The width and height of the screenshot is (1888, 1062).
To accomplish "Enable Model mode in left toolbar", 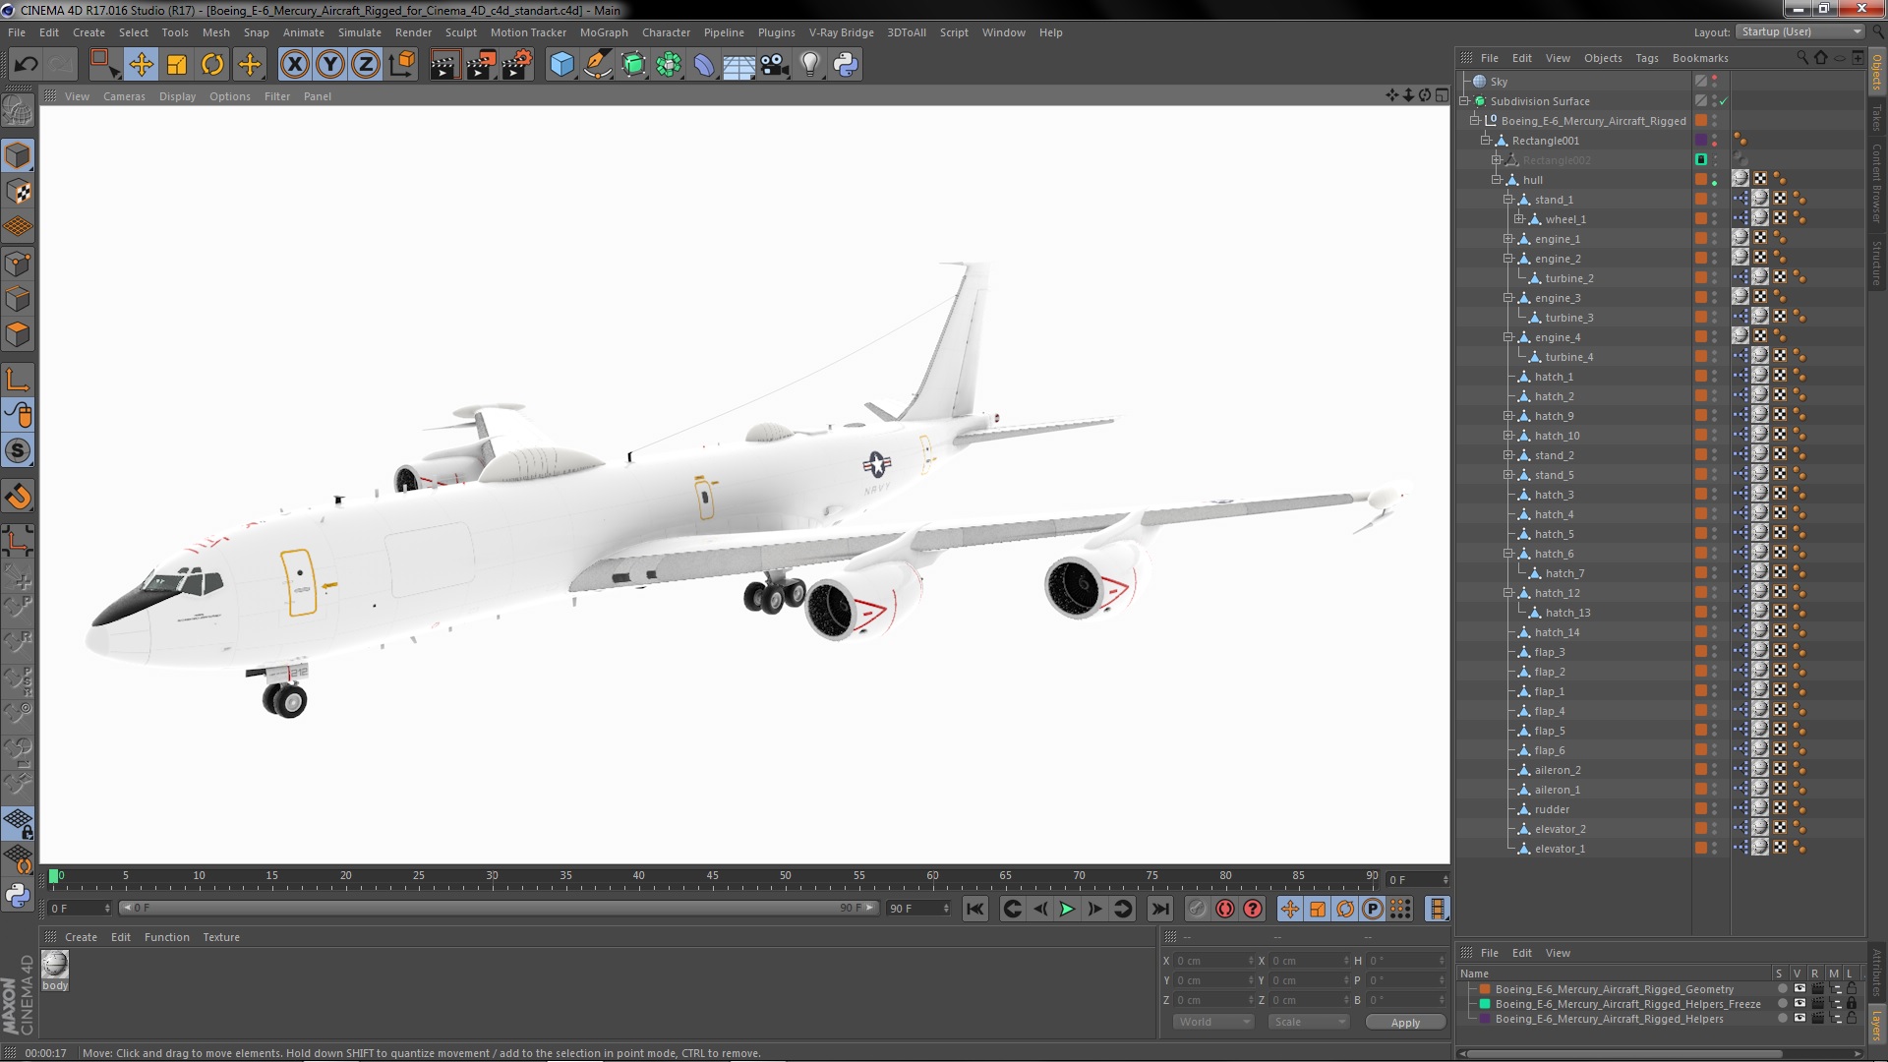I will pyautogui.click(x=18, y=155).
